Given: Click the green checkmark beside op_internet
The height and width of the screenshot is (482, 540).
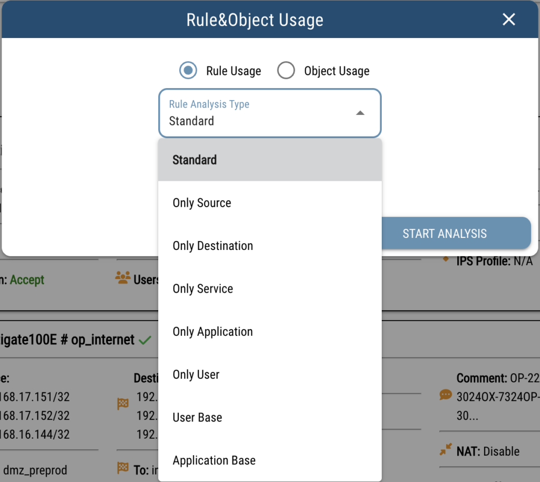Looking at the screenshot, I should (145, 340).
